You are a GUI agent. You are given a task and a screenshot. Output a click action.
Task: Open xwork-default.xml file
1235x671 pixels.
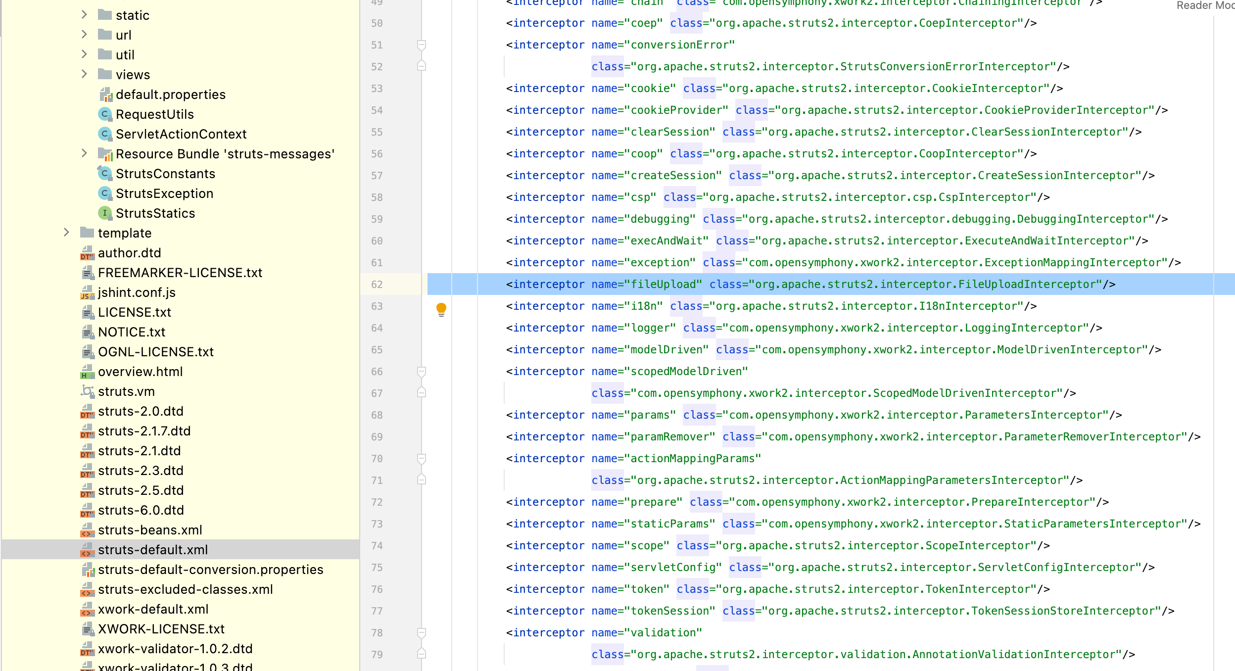[x=153, y=609]
